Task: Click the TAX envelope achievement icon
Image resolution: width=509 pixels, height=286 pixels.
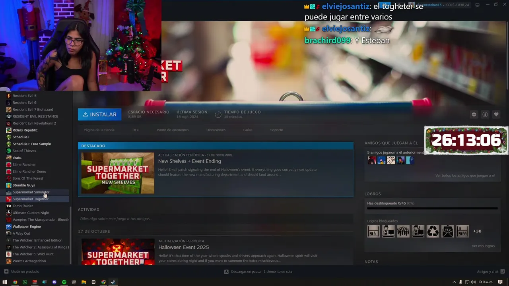Action: coord(448,231)
